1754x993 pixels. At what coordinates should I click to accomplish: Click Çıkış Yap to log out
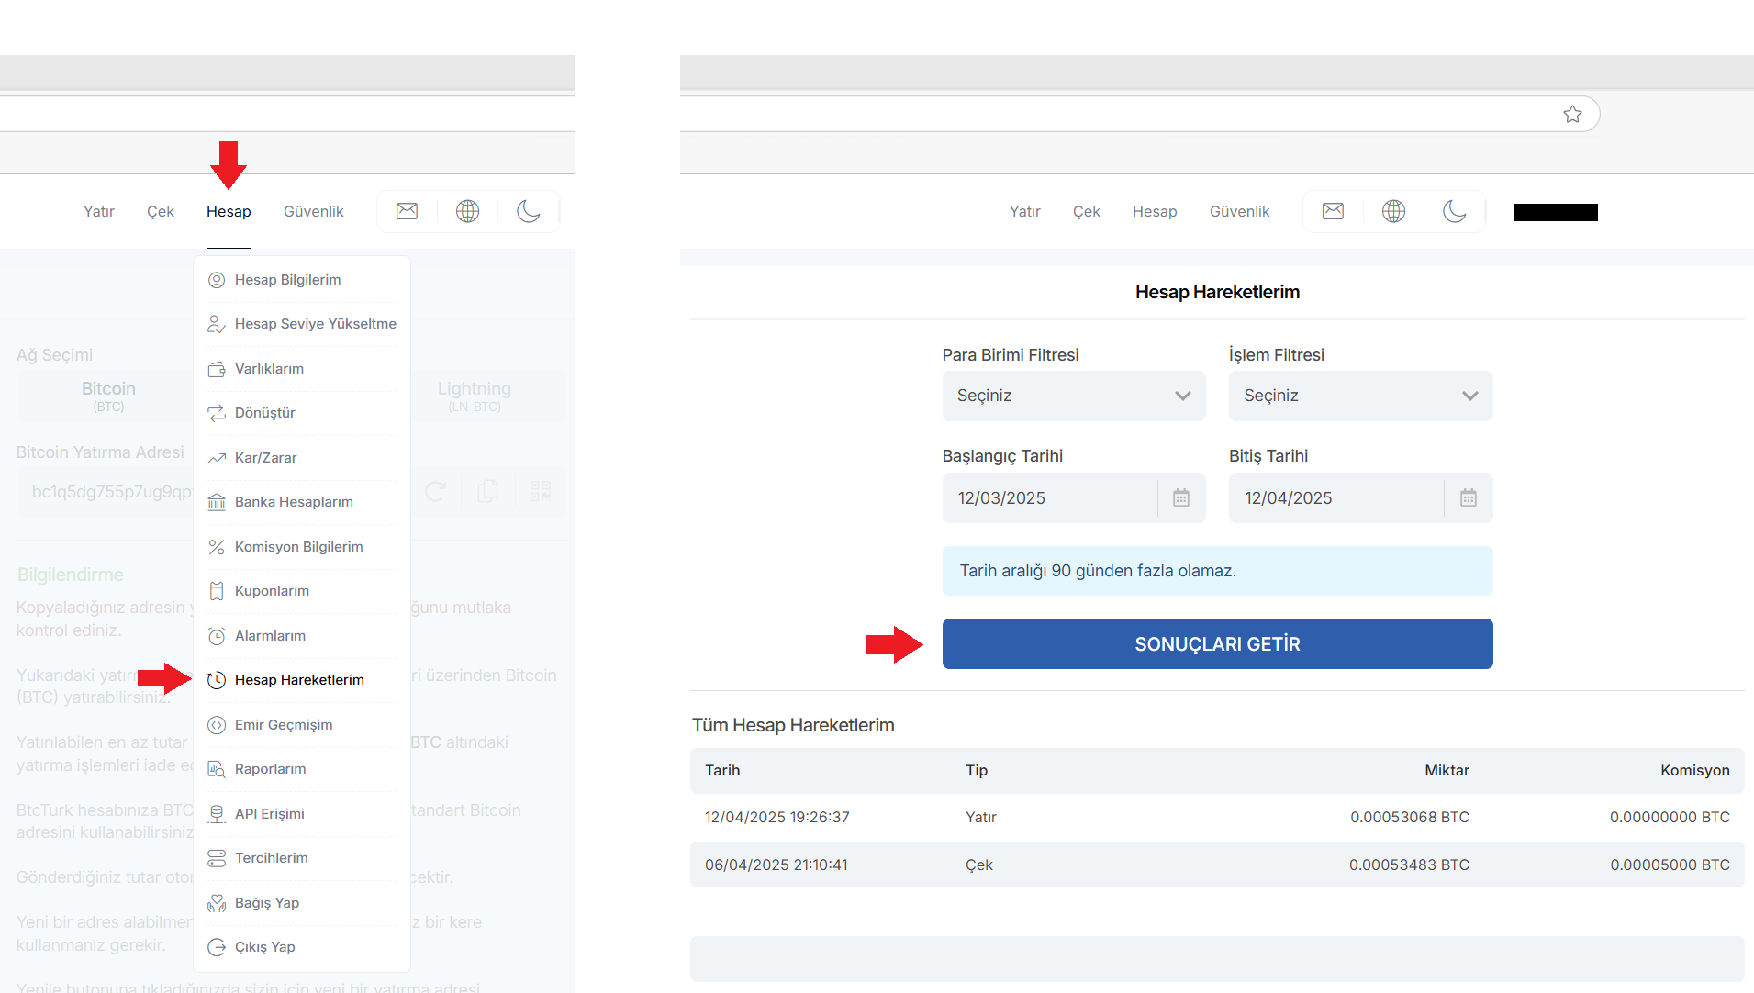(x=264, y=947)
